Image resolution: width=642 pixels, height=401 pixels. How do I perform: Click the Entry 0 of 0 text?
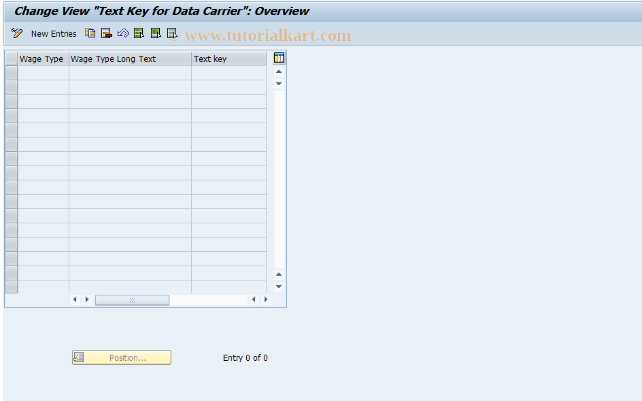[x=246, y=358]
